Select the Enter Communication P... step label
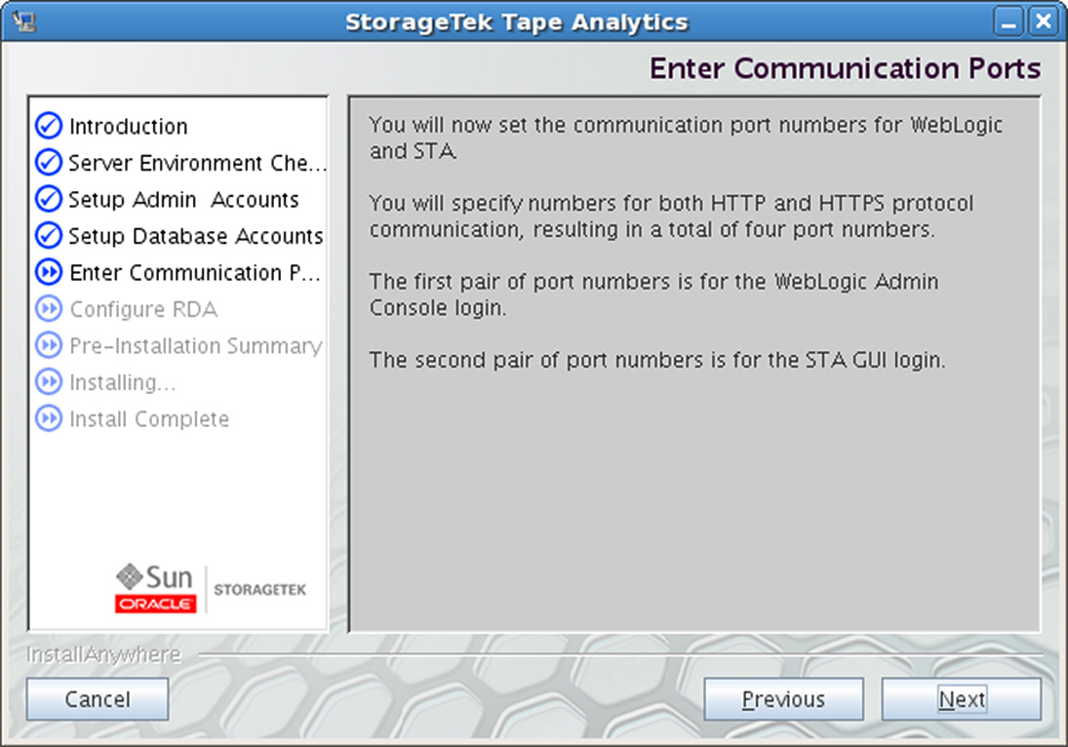 (195, 273)
